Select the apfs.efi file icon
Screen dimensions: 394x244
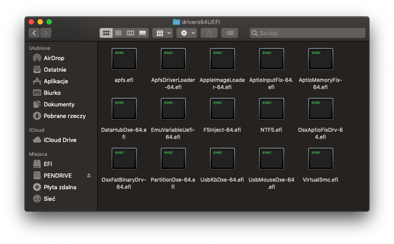tap(124, 59)
